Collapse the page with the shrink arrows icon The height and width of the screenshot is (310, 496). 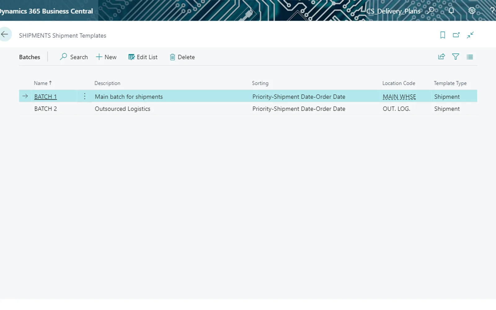pos(470,35)
